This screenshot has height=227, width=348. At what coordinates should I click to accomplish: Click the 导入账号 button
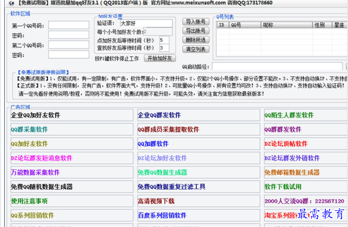(x=196, y=22)
